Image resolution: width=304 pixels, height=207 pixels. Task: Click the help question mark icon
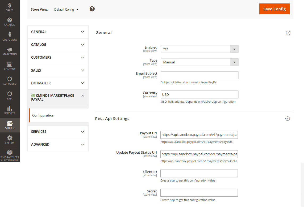(x=92, y=9)
